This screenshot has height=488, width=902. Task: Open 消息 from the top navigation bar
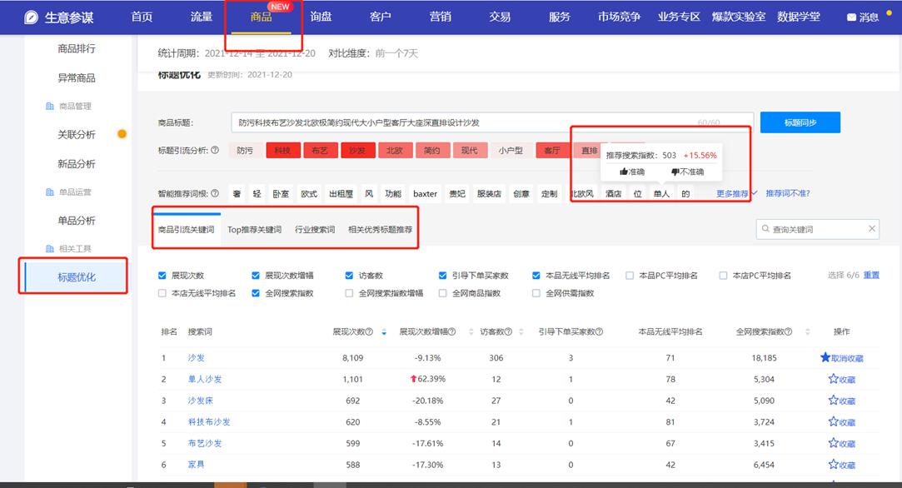click(x=869, y=16)
